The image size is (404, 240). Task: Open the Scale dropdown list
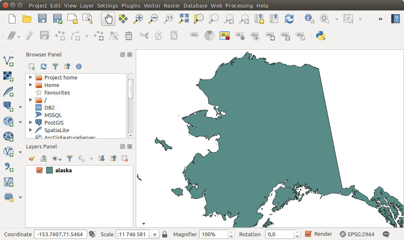[155, 235]
